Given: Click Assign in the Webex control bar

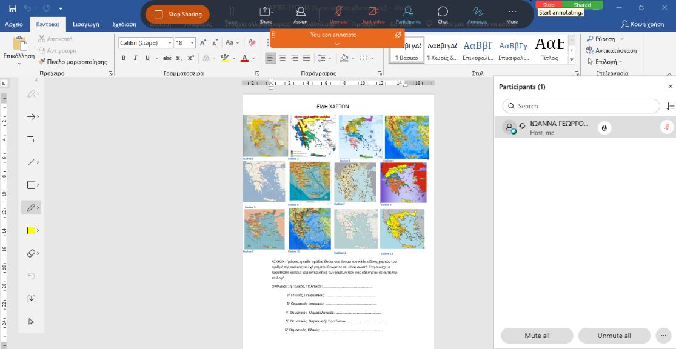Looking at the screenshot, I should pos(301,15).
